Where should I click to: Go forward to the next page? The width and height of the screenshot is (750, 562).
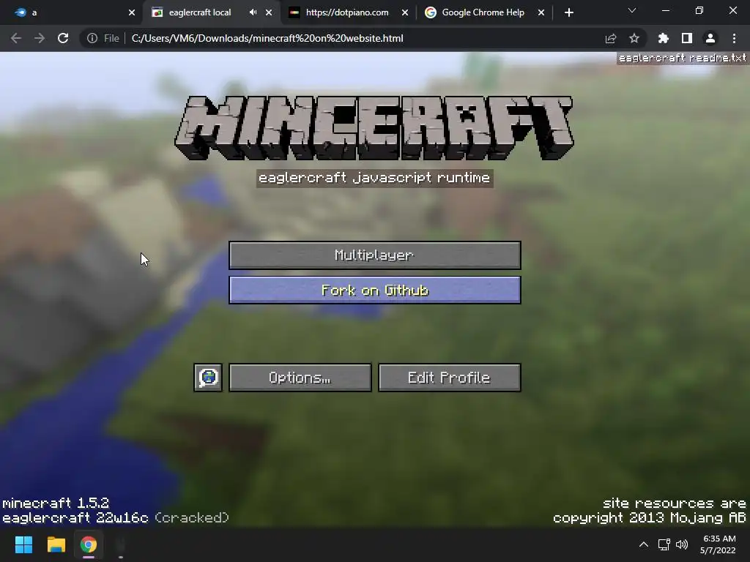[40, 38]
